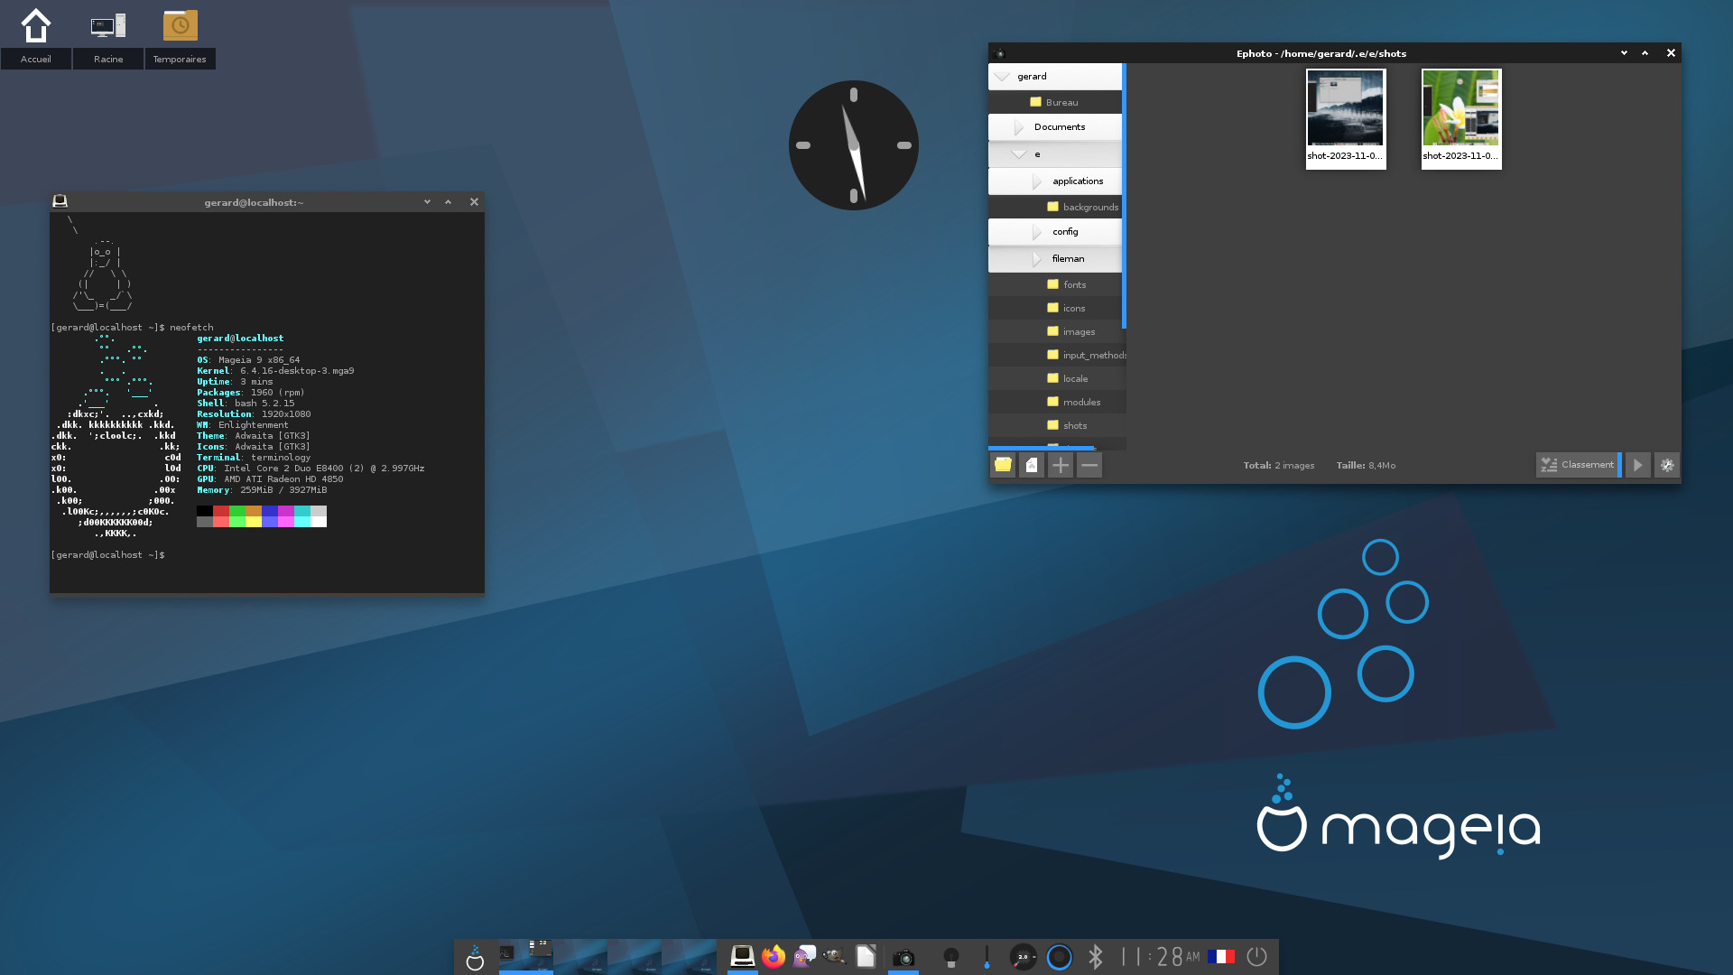This screenshot has height=975, width=1733.
Task: Collapse the gerard tree node arrow
Action: tap(1002, 77)
